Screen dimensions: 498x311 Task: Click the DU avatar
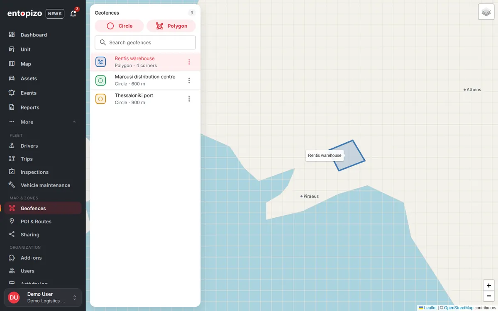point(14,297)
